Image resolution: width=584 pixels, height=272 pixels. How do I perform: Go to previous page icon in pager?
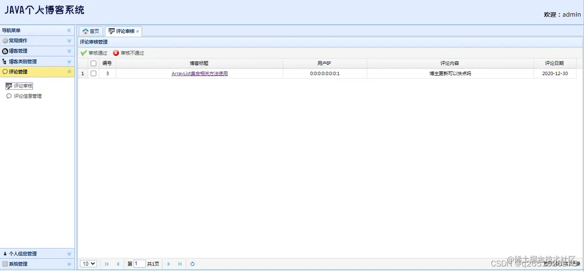[x=118, y=264]
